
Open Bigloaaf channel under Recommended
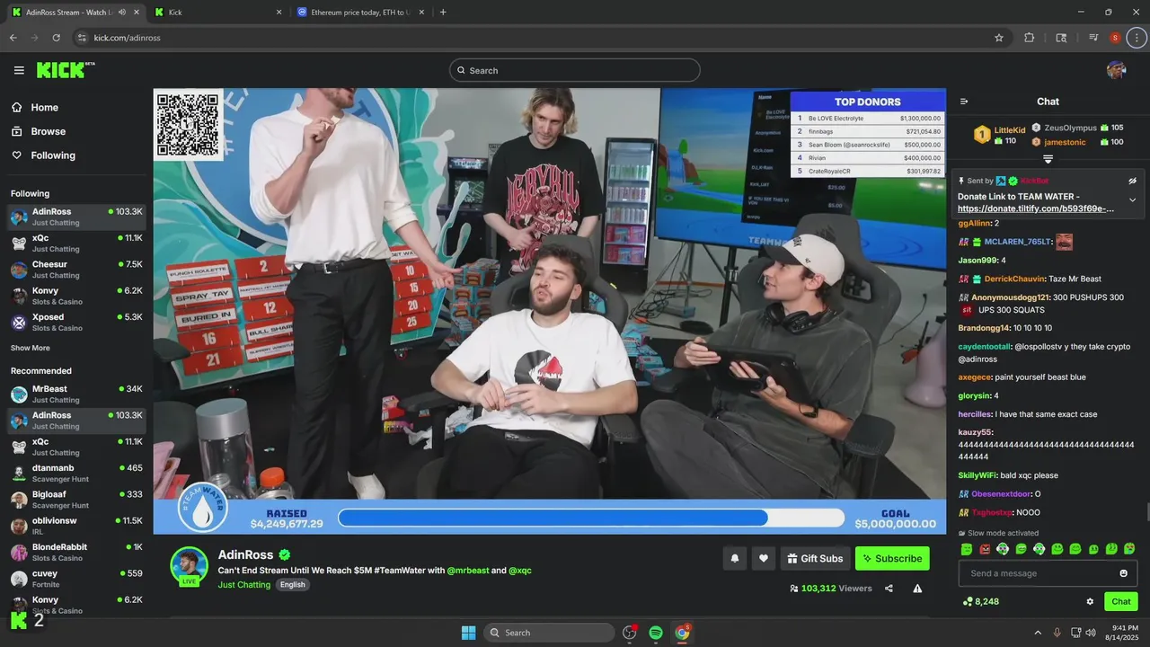coord(76,499)
